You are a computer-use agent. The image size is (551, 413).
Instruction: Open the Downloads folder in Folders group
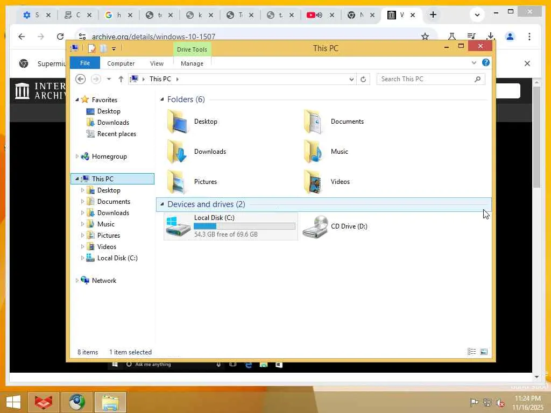pos(197,152)
